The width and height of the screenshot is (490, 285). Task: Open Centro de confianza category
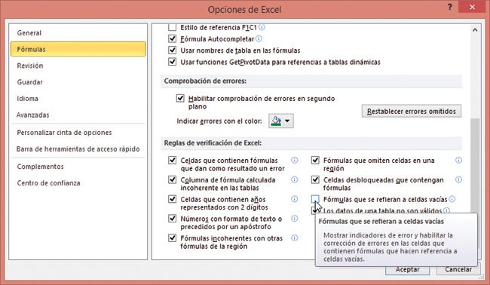coord(78,182)
